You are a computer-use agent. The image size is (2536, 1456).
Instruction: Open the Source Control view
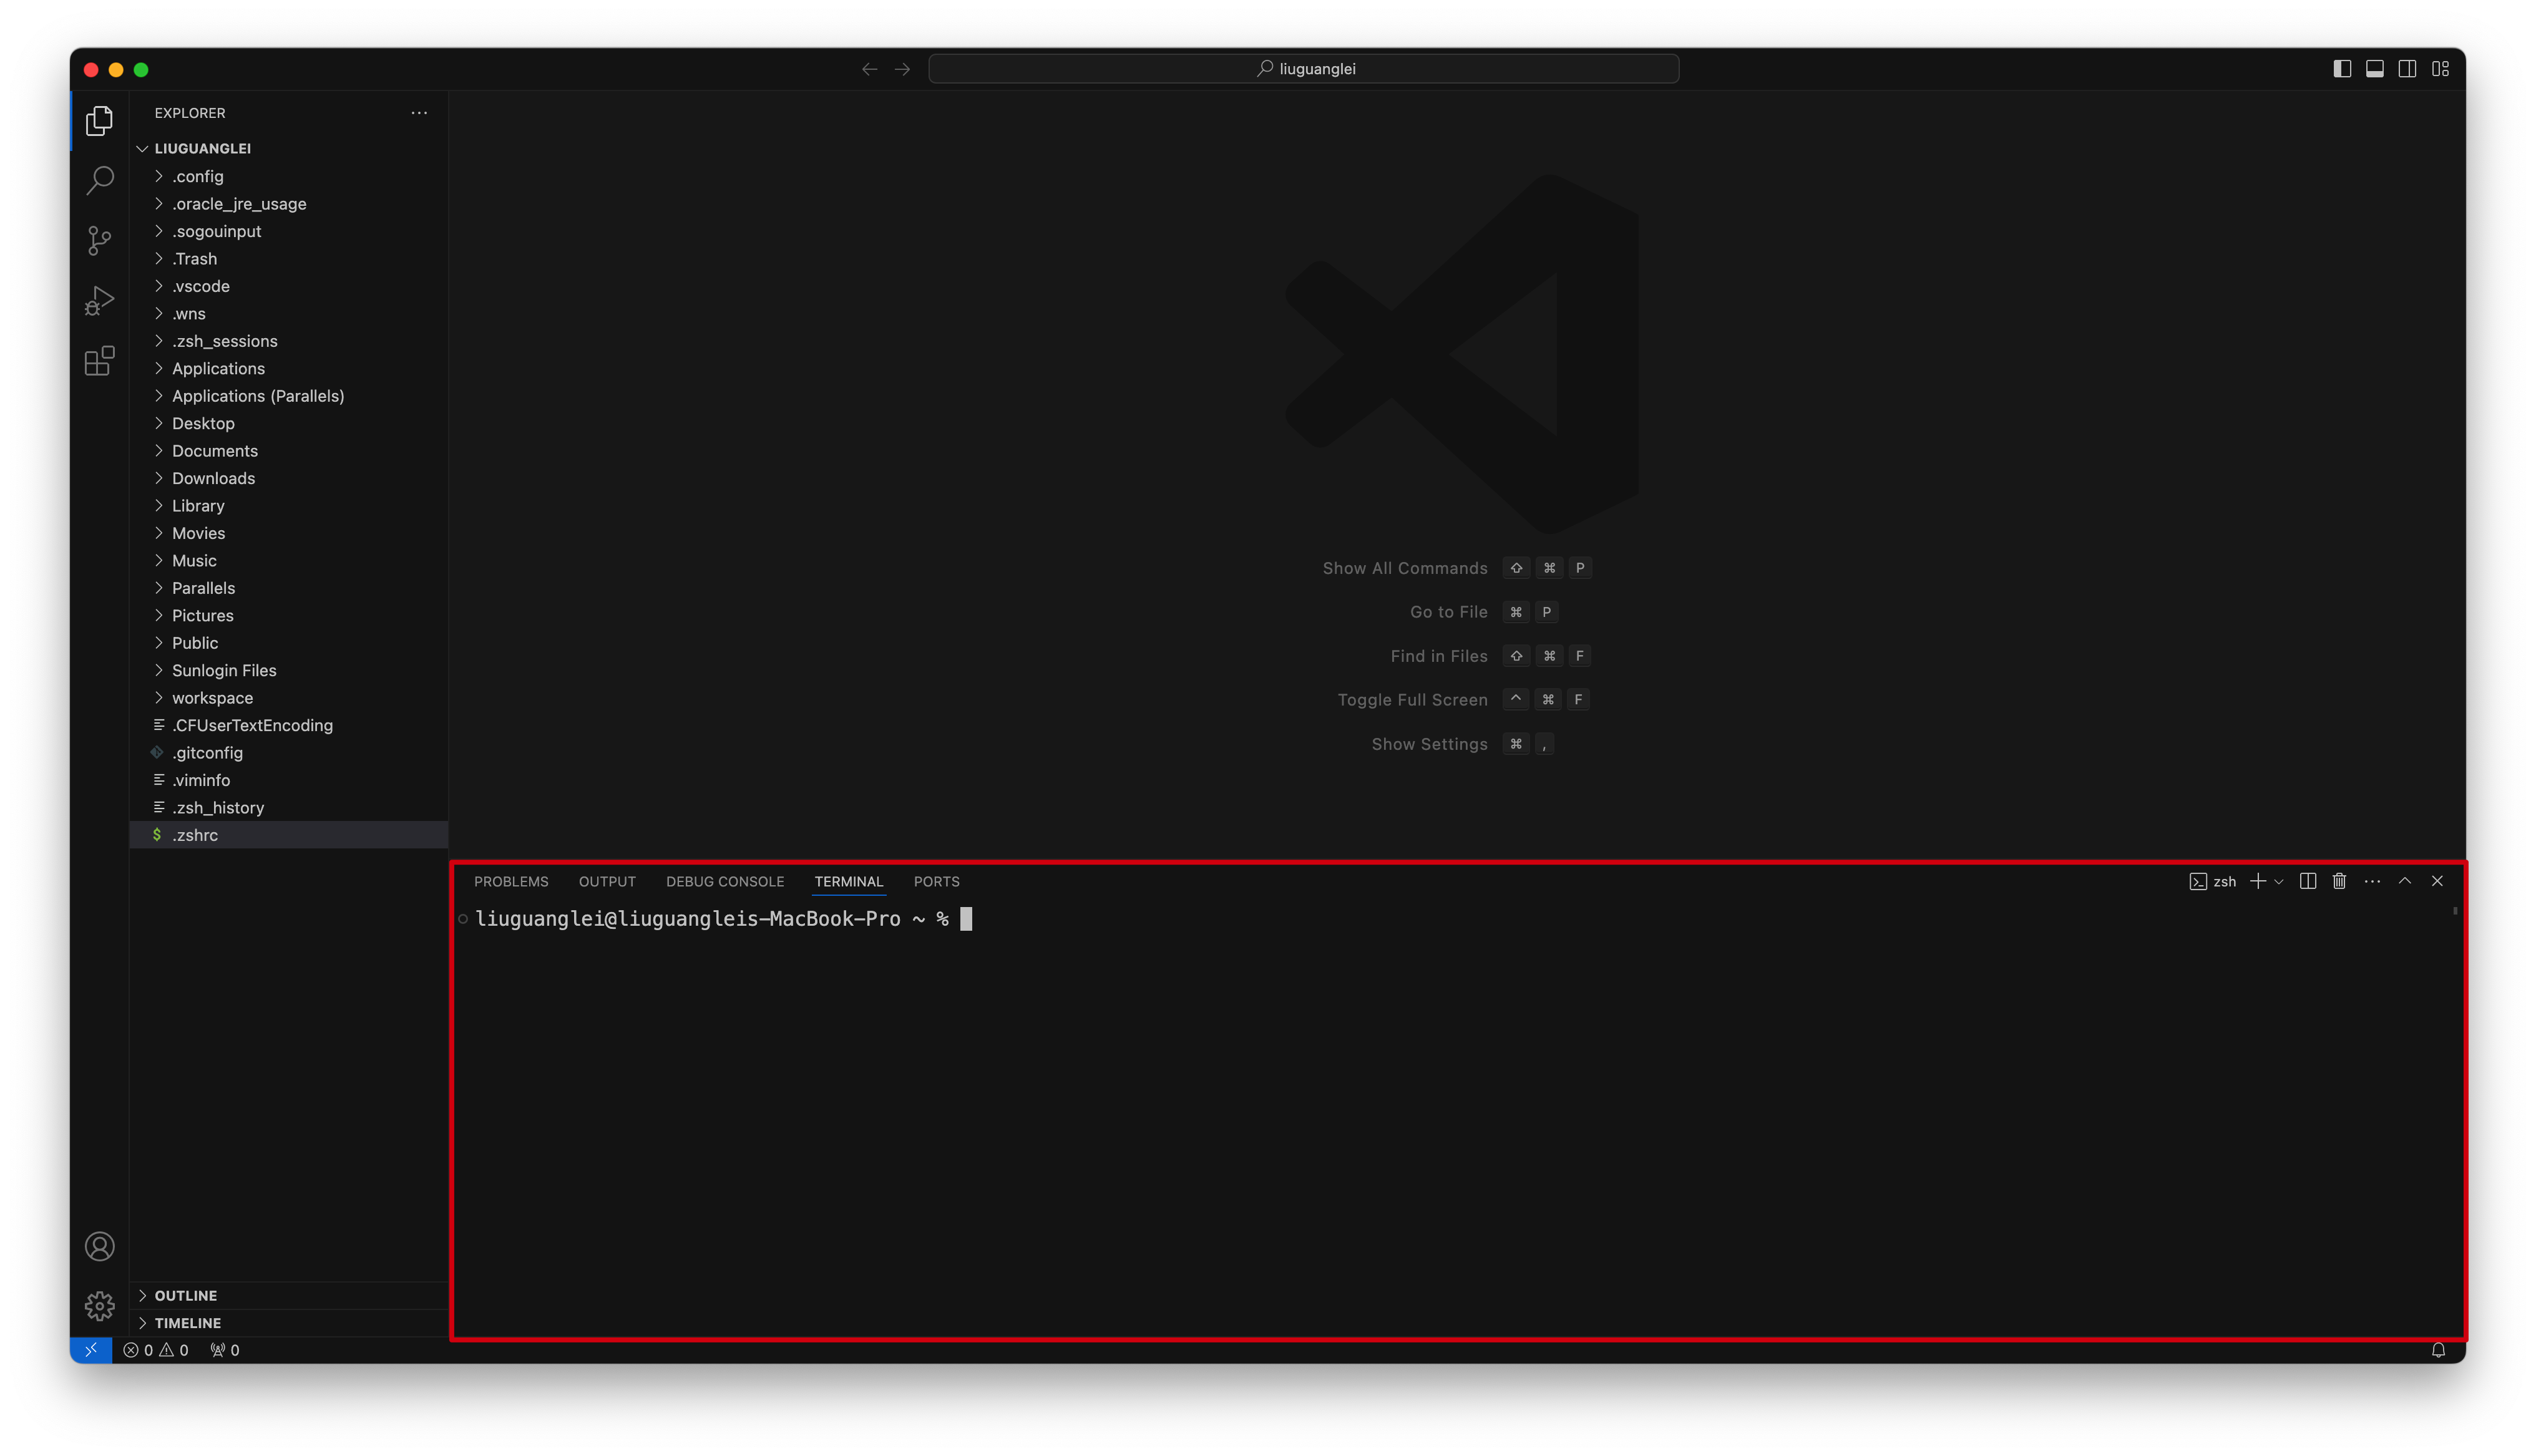(99, 241)
